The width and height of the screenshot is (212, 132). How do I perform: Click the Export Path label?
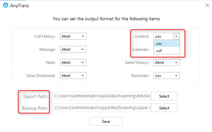click(x=35, y=96)
